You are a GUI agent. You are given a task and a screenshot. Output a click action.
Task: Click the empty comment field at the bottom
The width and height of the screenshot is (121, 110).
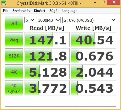coord(61,102)
